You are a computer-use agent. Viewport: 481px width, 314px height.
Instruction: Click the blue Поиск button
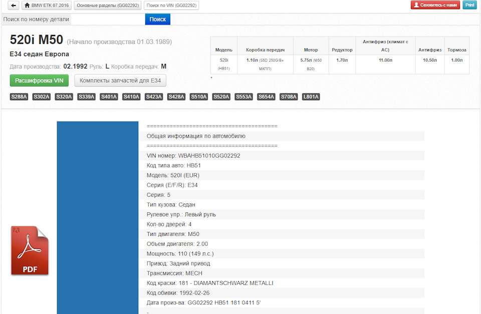coord(158,20)
